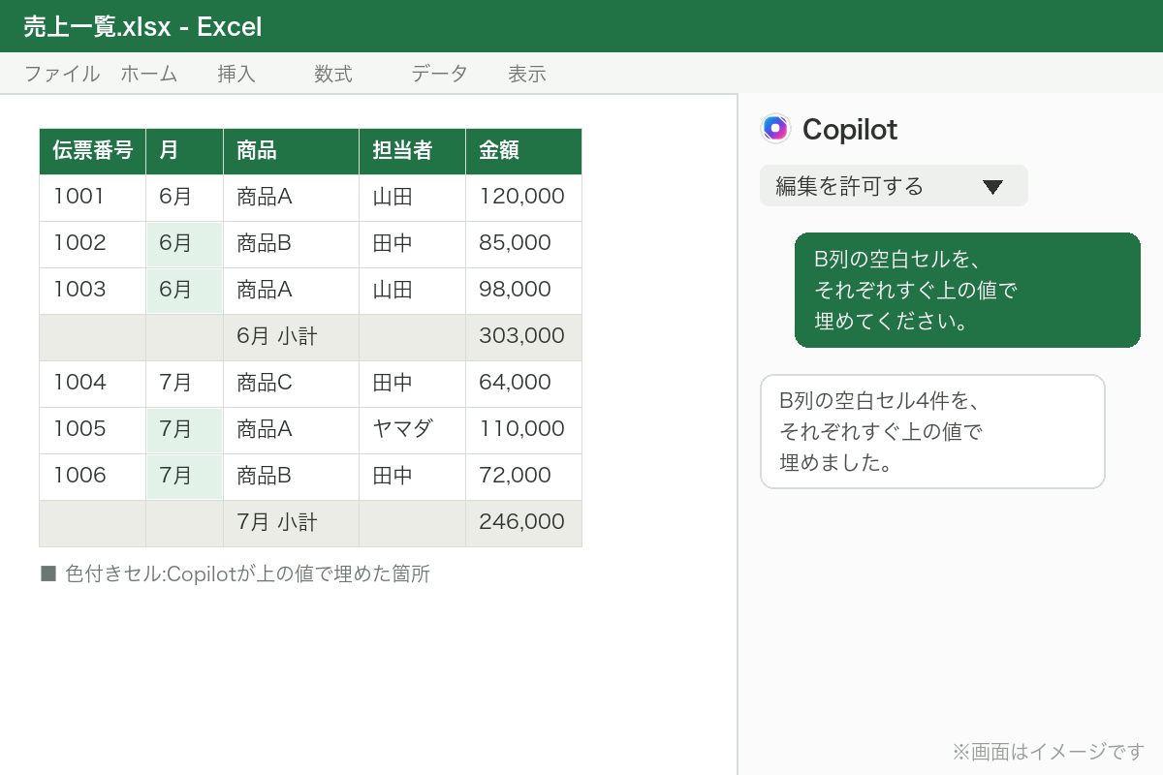Select the filled 7月 cell in row 1006
Screen dimensions: 1163x775
[185, 477]
